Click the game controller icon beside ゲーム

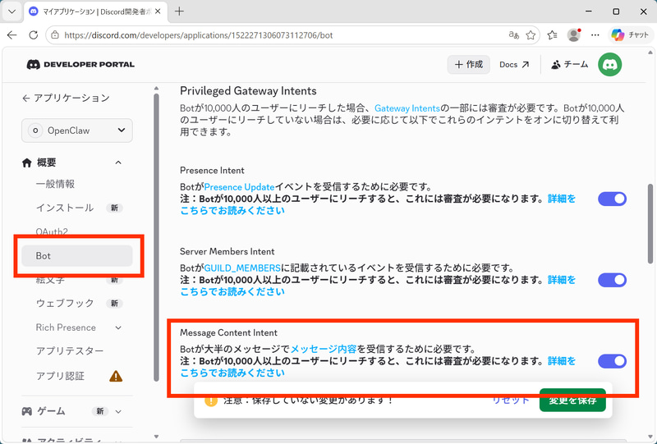(27, 411)
